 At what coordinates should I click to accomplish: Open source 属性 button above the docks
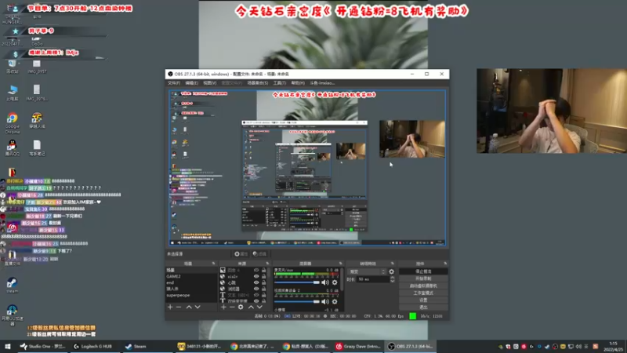coord(241,253)
